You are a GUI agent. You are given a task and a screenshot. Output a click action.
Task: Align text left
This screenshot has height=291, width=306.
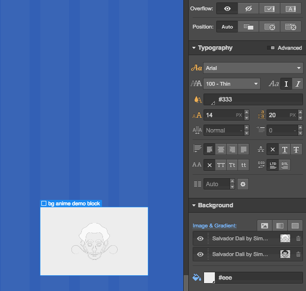(x=209, y=149)
